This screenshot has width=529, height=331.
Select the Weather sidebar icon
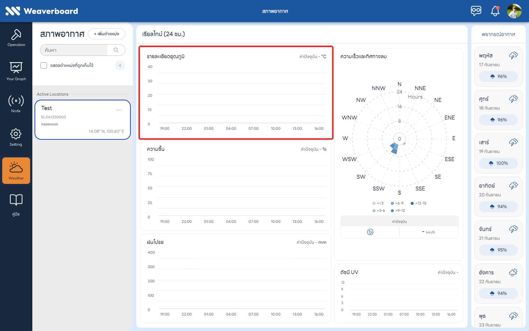tap(16, 171)
